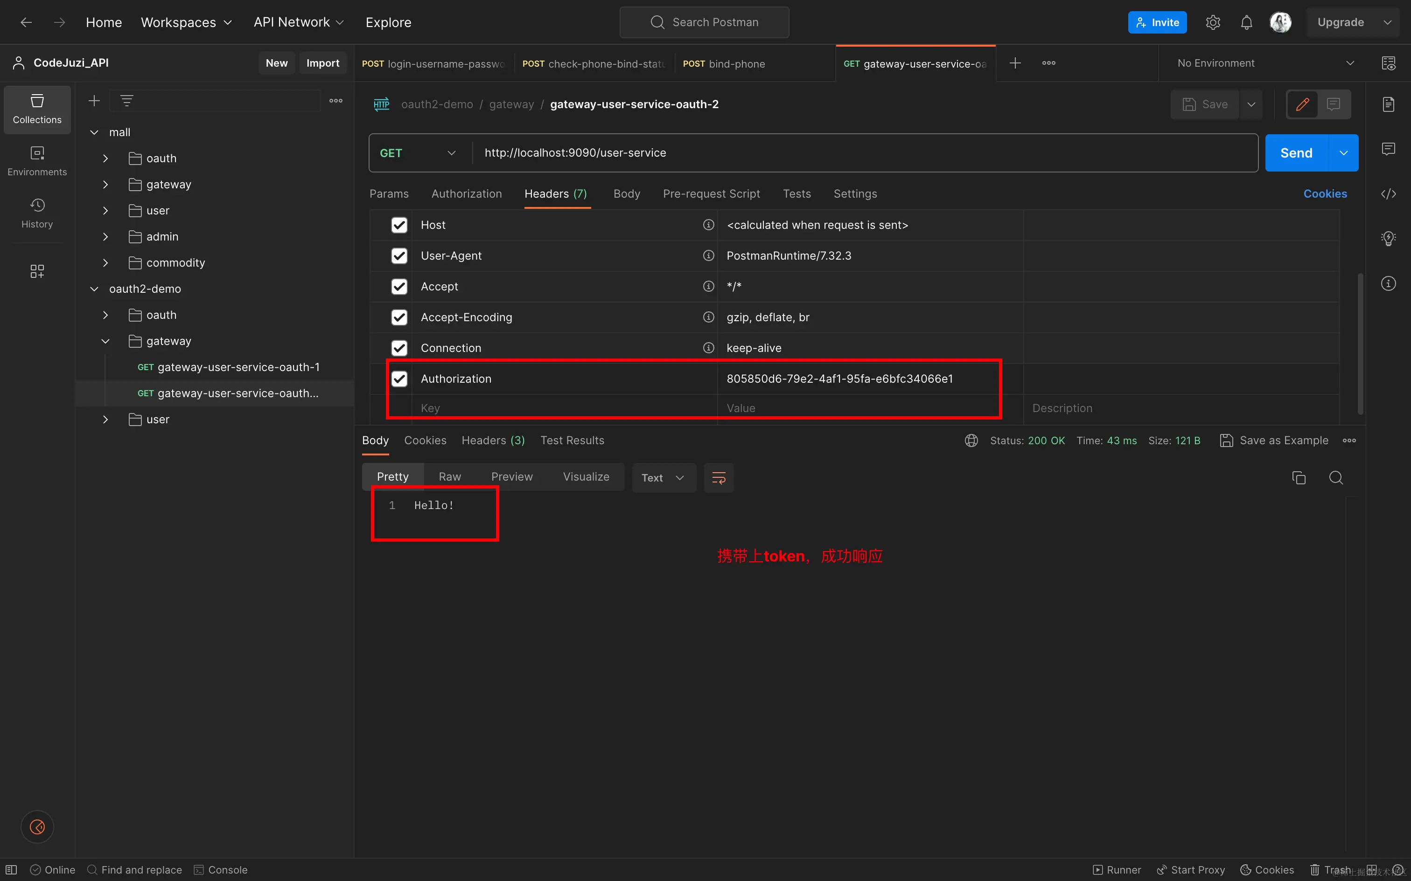Disable the User-Agent header checkbox
1411x881 pixels.
click(399, 256)
